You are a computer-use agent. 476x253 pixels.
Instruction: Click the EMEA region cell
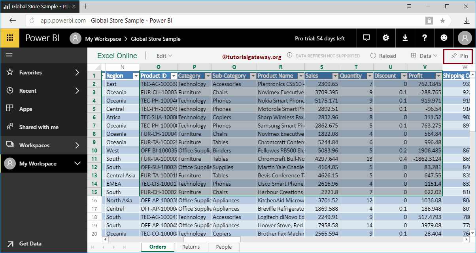click(123, 184)
